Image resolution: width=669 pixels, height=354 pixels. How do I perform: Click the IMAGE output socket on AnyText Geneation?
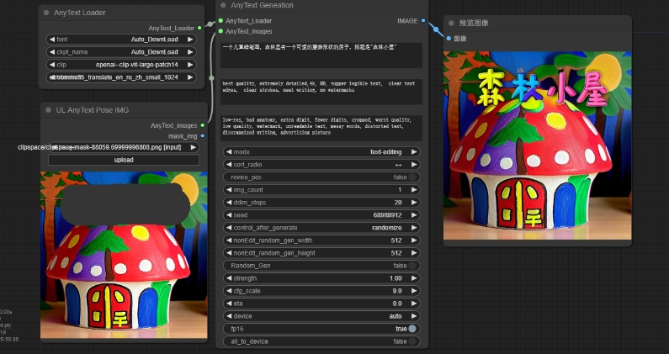[423, 20]
